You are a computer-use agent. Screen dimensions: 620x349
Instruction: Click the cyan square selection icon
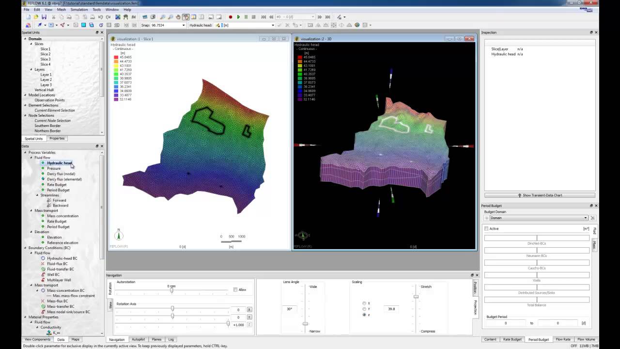(83, 25)
